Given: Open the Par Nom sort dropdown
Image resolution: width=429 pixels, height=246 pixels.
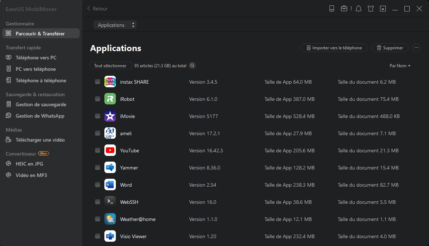Looking at the screenshot, I should [x=400, y=66].
